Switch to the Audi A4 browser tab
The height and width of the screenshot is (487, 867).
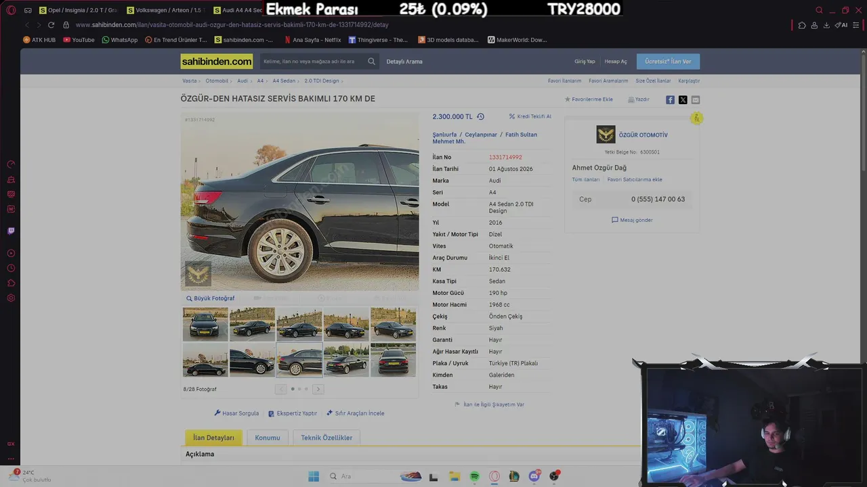(x=238, y=10)
